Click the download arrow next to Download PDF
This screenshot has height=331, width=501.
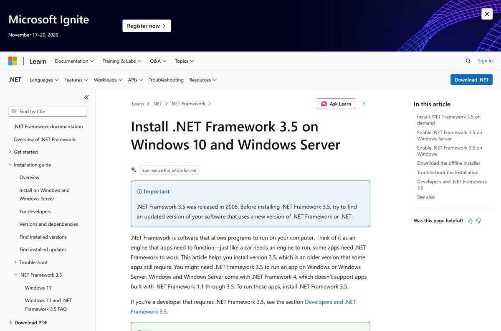click(x=10, y=323)
